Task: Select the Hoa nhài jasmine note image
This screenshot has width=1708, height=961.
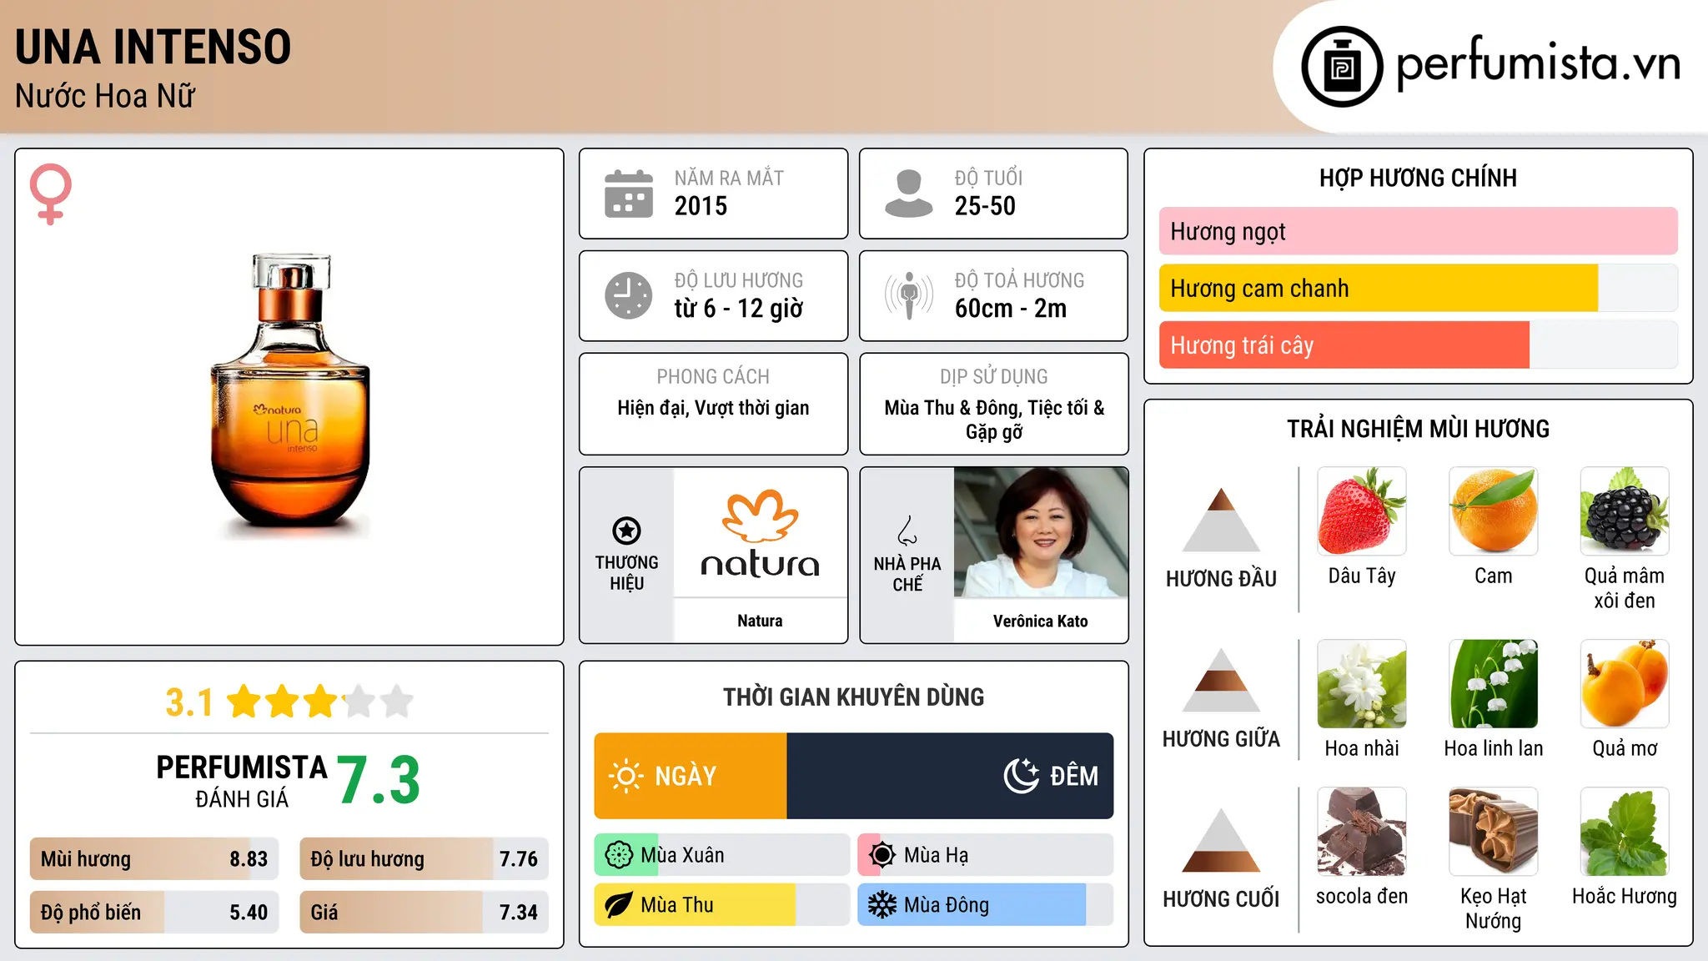Action: (1362, 684)
